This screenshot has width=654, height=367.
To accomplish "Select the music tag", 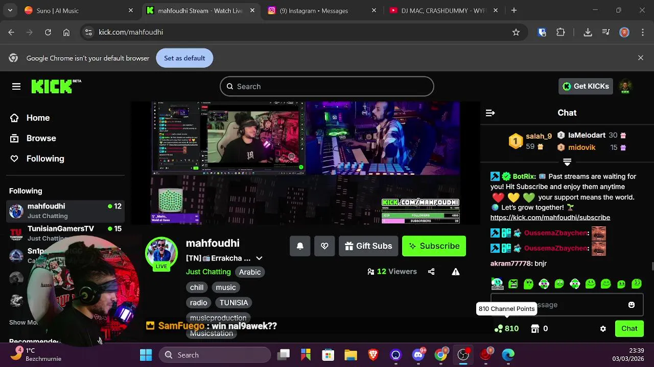I will (x=226, y=287).
